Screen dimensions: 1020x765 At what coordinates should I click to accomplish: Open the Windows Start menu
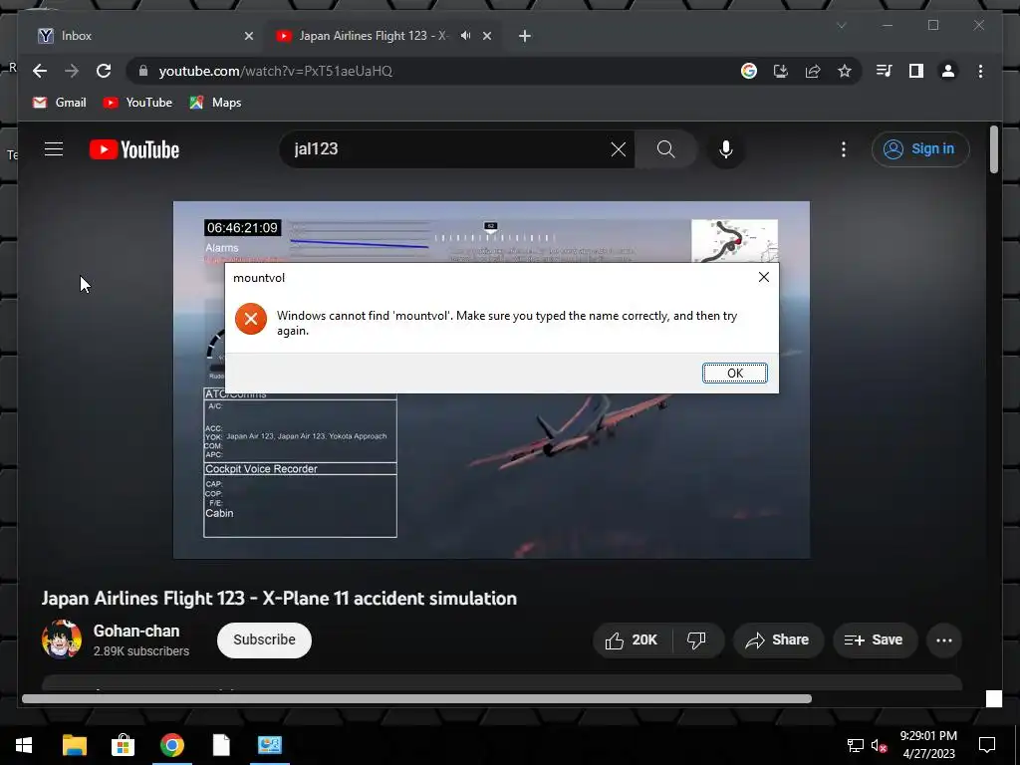pos(24,745)
